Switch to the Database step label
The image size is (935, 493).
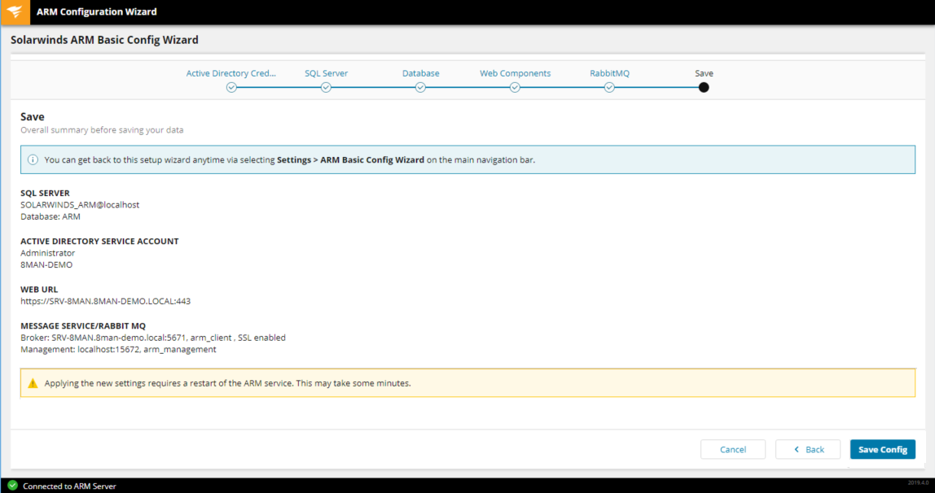[x=420, y=73]
